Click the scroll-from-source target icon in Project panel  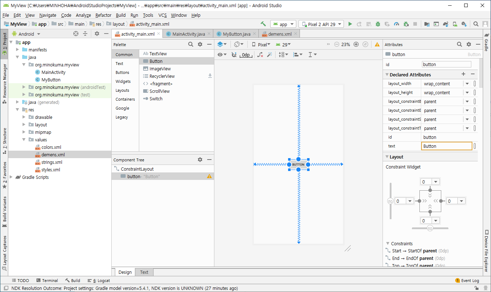tap(76, 34)
